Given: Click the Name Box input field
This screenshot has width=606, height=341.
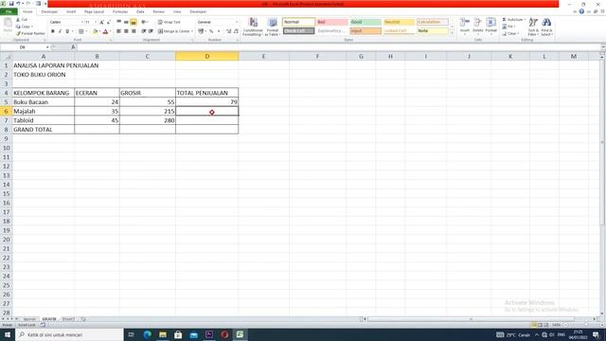Looking at the screenshot, I should 23,47.
